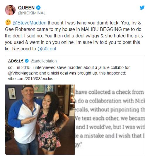Click the 'have collected a check' line
150x157 pixels.
point(110,92)
